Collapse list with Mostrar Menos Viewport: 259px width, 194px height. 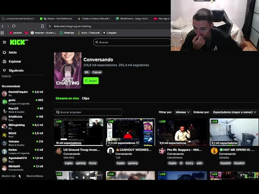pos(35,176)
